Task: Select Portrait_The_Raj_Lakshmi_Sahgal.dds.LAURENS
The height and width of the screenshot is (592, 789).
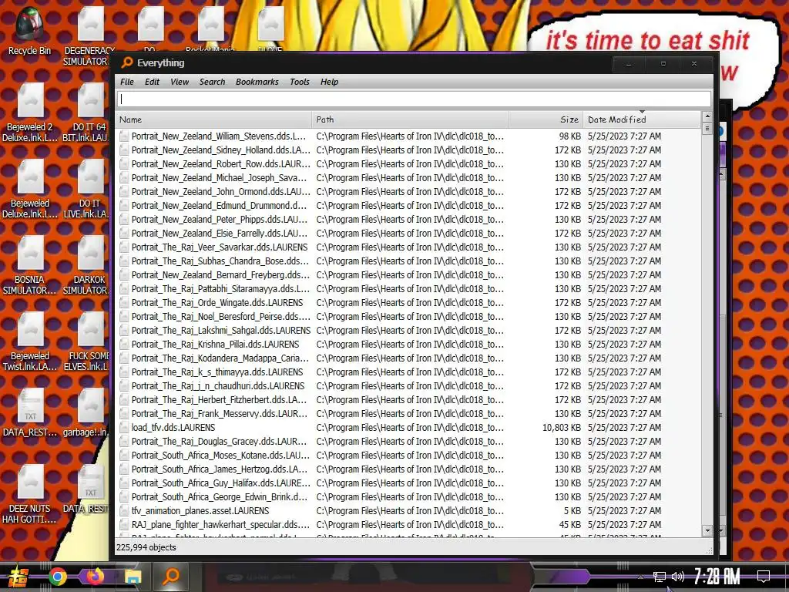Action: pyautogui.click(x=221, y=330)
